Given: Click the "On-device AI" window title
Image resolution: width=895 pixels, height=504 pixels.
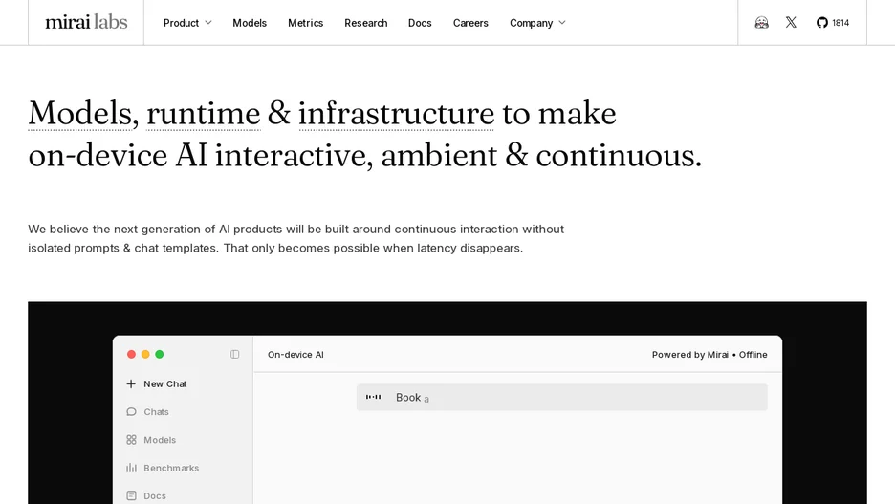Looking at the screenshot, I should pos(295,355).
